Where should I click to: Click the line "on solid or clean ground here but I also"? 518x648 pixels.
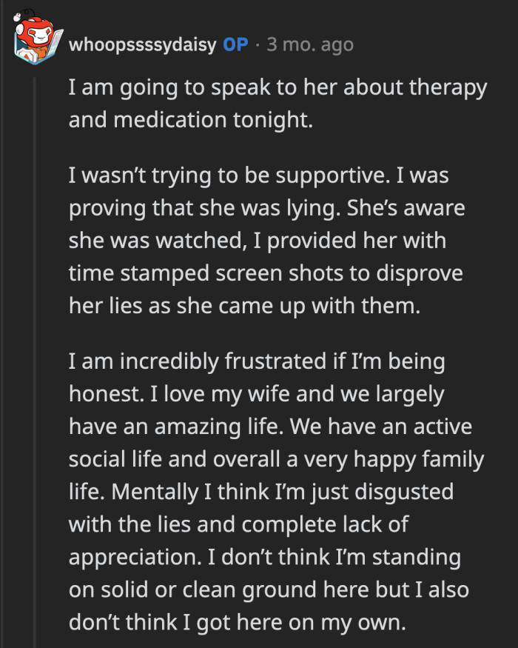[271, 589]
